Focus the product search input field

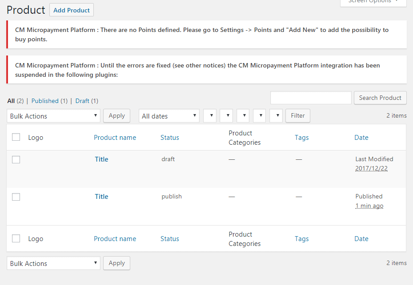(x=311, y=98)
